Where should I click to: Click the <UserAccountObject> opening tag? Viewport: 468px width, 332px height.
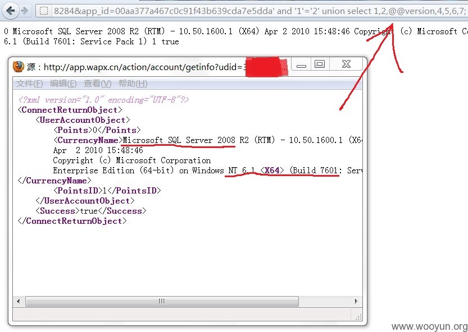click(x=83, y=120)
